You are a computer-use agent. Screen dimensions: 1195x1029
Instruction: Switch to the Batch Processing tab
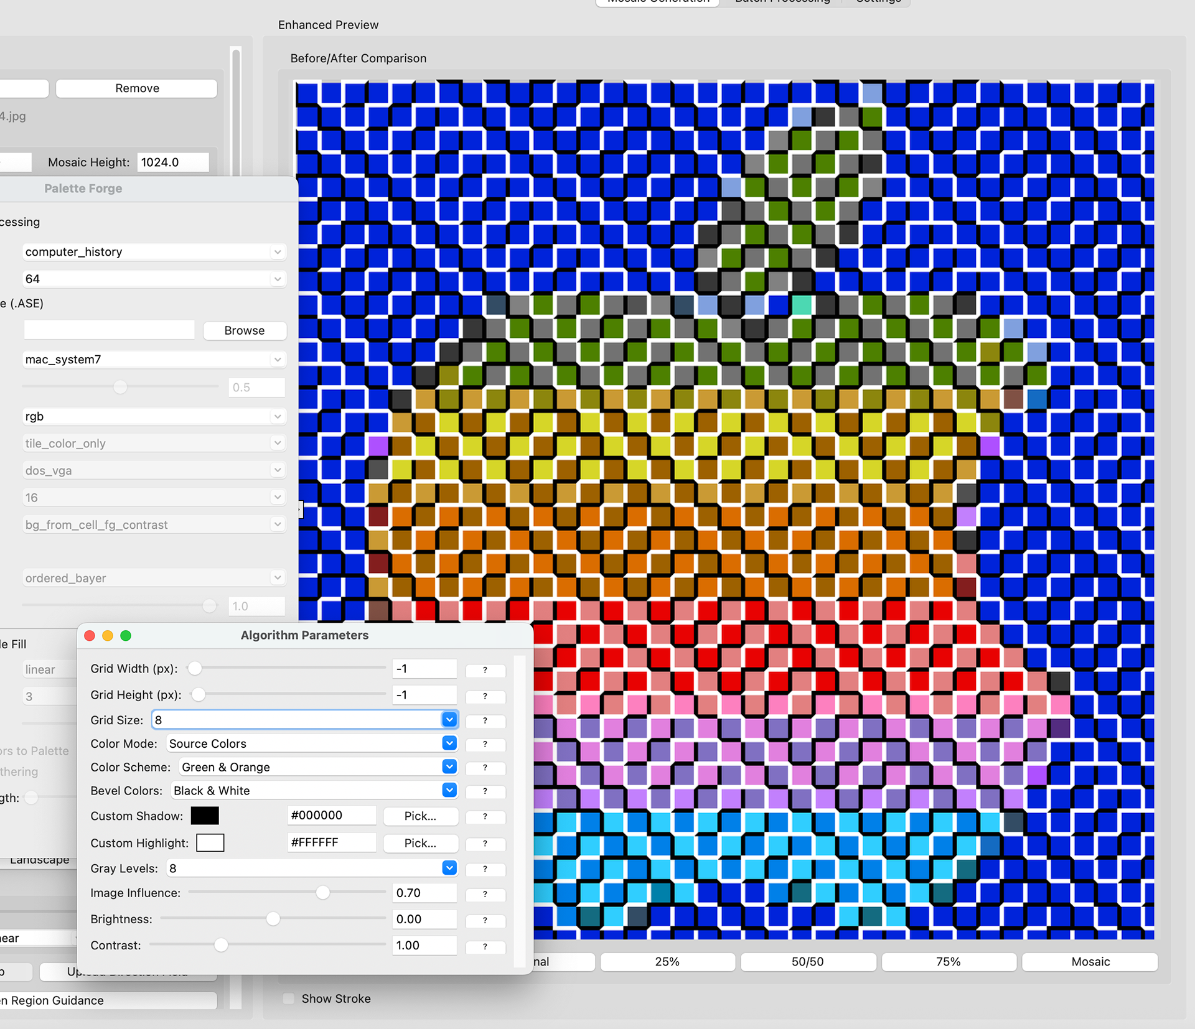pyautogui.click(x=782, y=2)
